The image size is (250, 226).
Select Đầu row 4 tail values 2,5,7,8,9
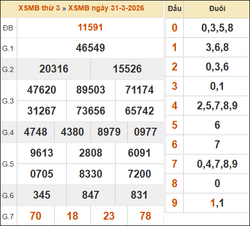pos(217,106)
